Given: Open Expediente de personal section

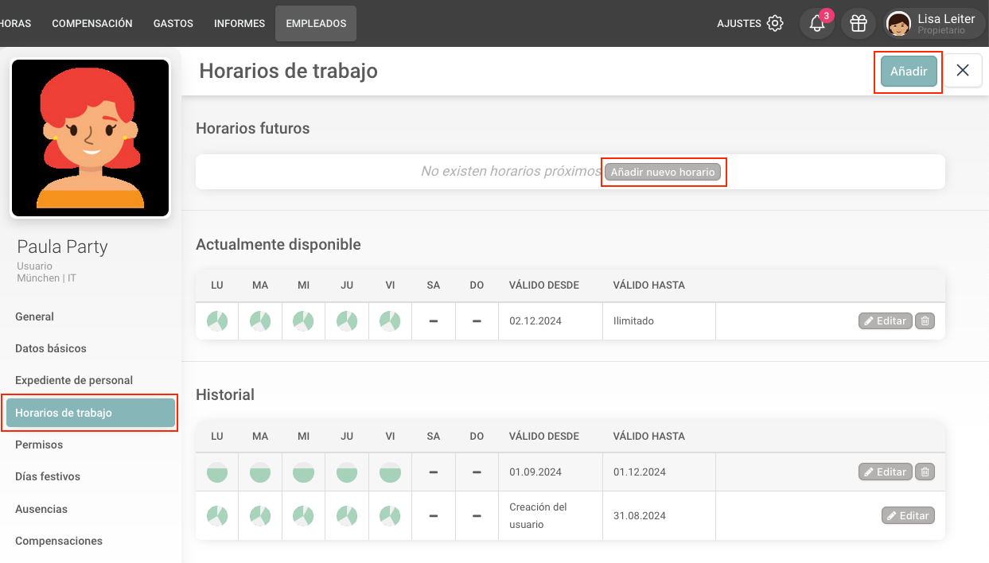Looking at the screenshot, I should point(74,380).
